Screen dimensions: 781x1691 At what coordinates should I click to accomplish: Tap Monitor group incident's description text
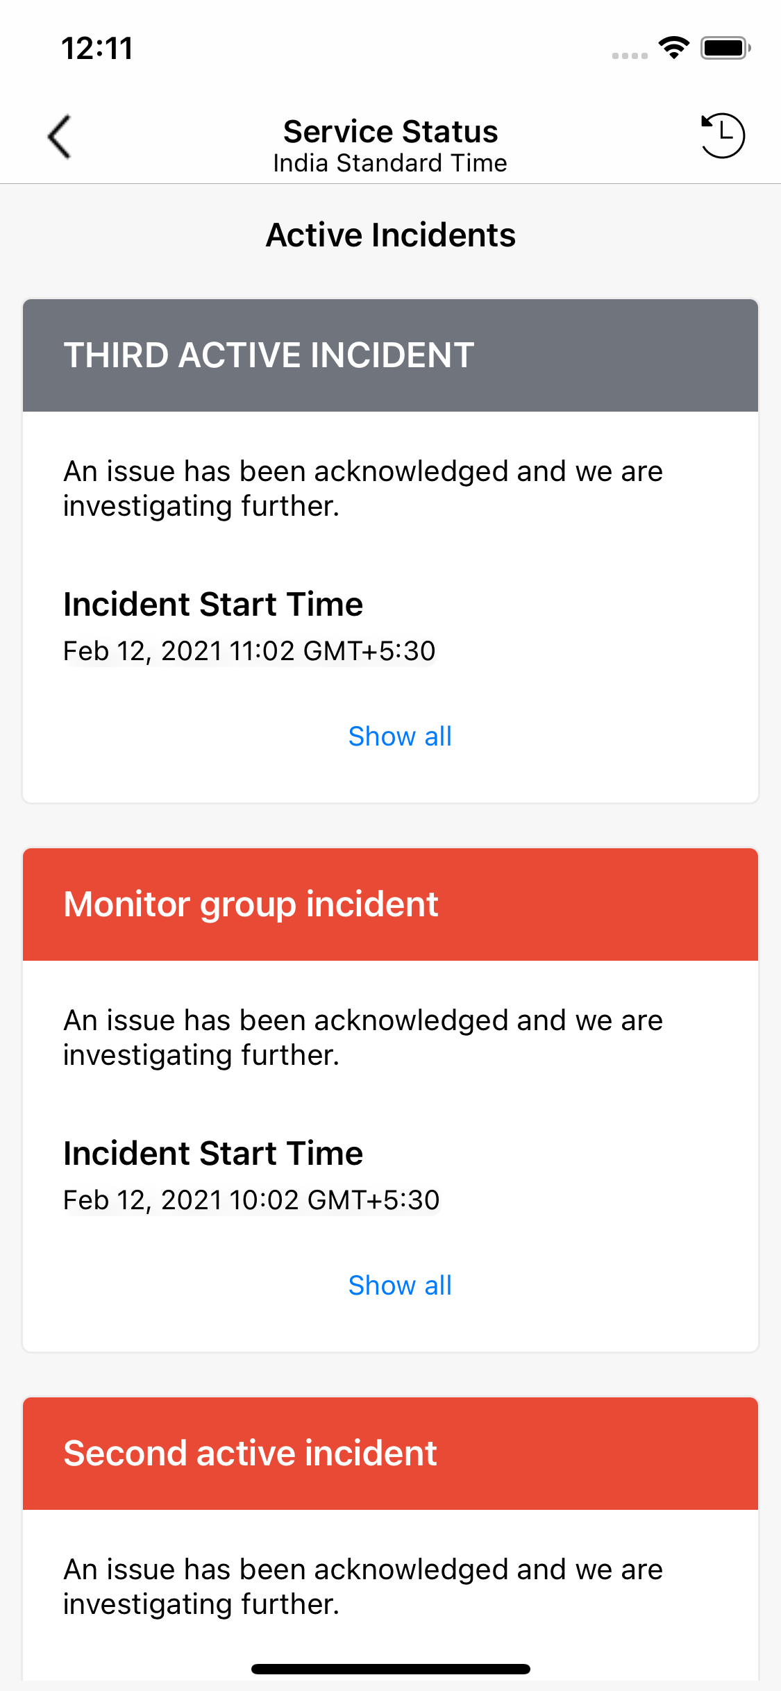click(363, 1038)
